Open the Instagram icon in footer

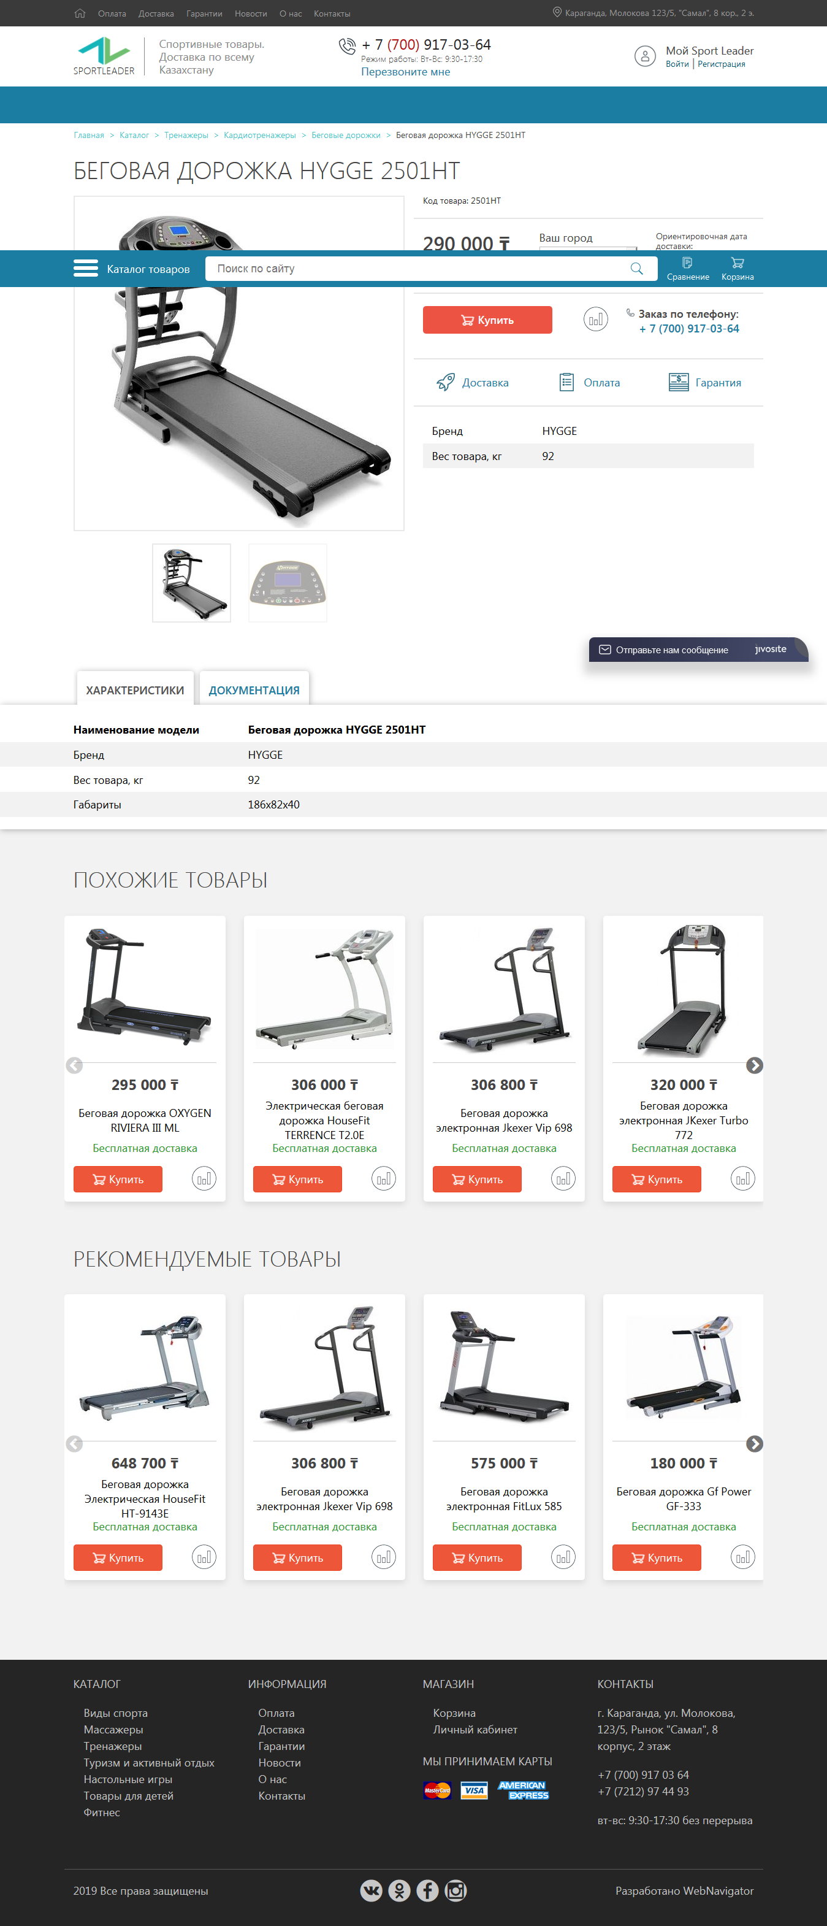[x=455, y=1890]
